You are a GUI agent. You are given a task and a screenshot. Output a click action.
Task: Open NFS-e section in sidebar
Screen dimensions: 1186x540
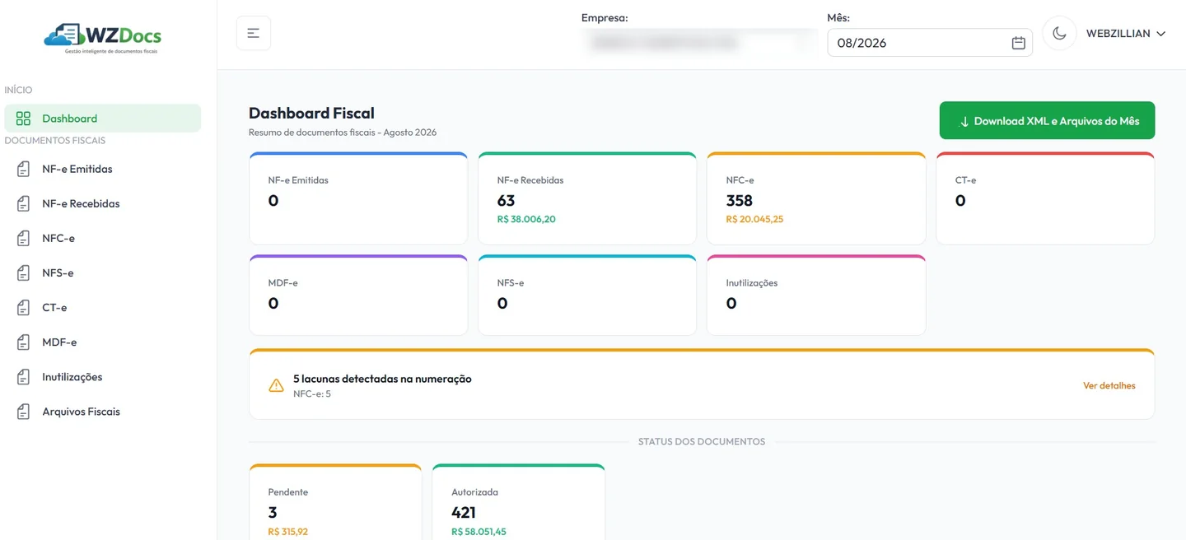(103, 272)
